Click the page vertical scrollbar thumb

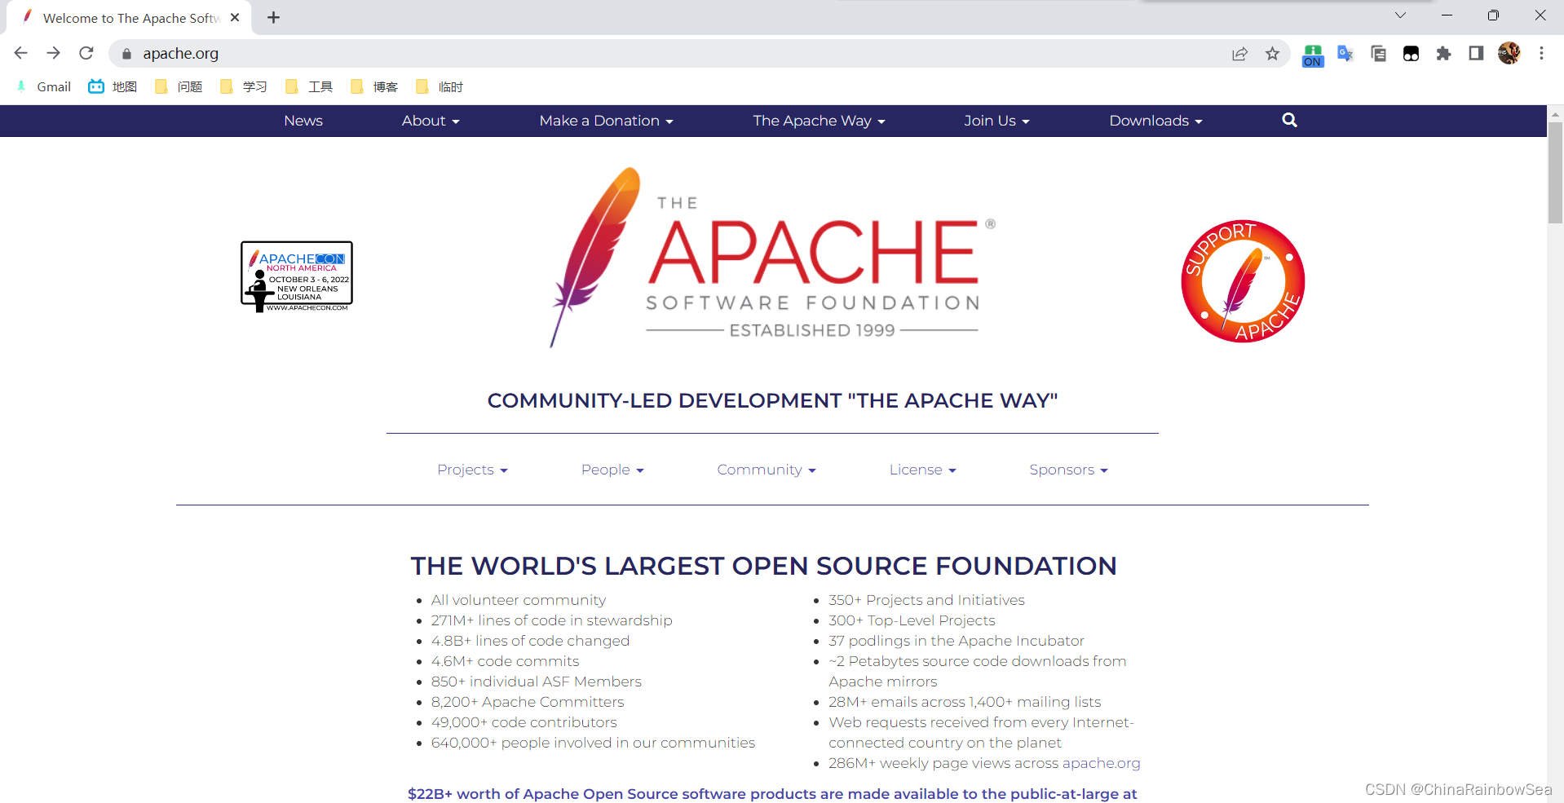[x=1555, y=173]
